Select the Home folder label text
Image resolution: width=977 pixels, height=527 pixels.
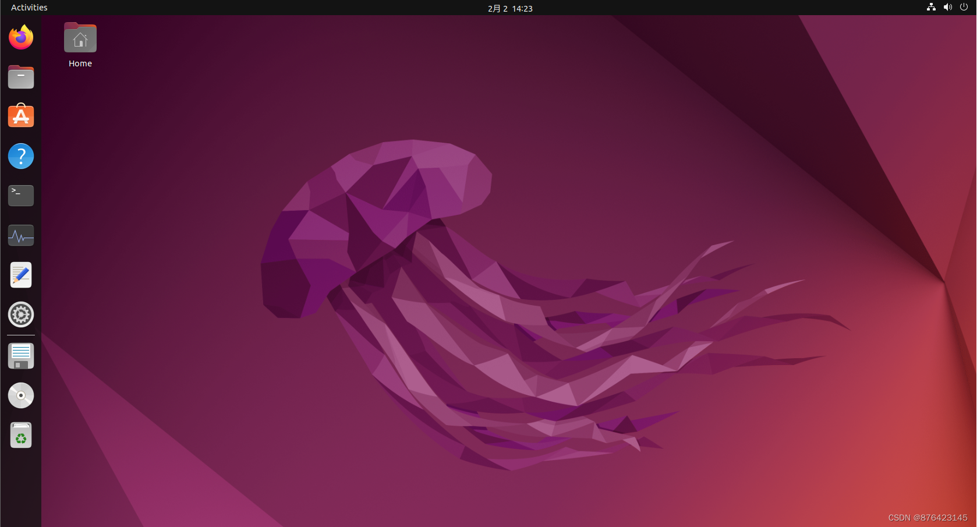80,63
